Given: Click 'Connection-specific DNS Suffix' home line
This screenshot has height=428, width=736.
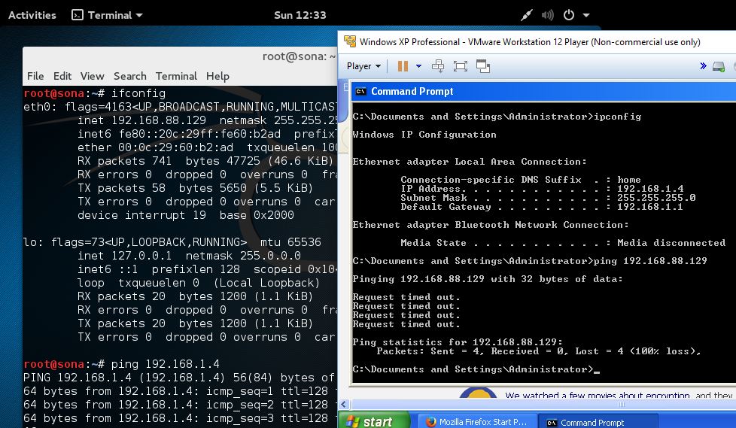Looking at the screenshot, I should 521,180.
